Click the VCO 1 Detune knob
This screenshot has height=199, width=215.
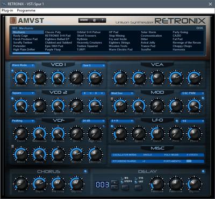[x=39, y=78]
